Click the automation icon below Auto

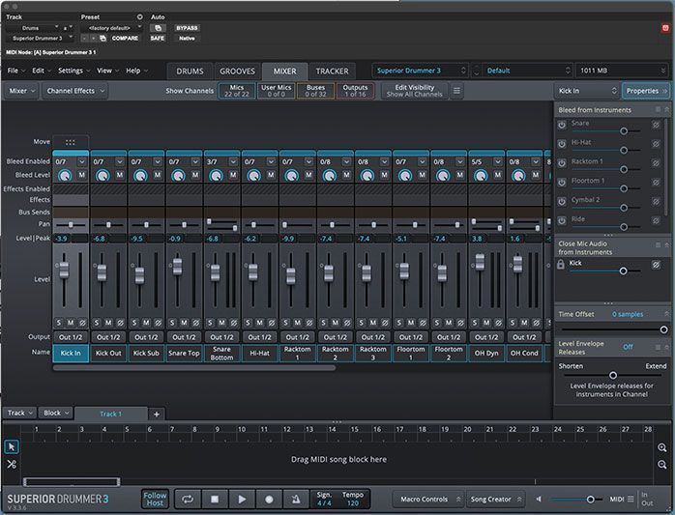(x=158, y=28)
